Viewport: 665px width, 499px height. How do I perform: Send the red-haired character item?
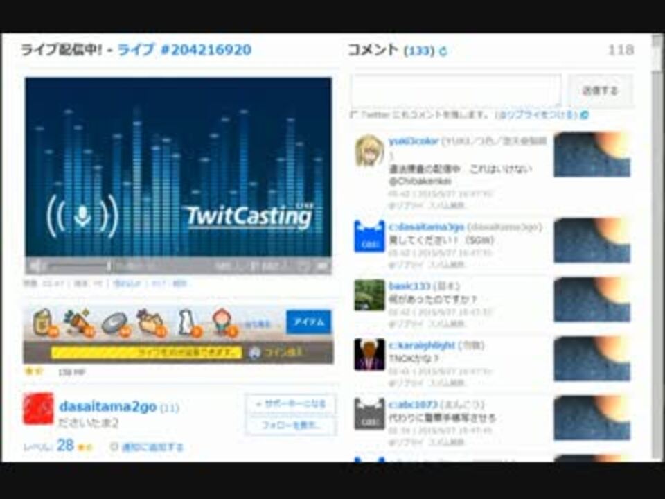coord(224,324)
